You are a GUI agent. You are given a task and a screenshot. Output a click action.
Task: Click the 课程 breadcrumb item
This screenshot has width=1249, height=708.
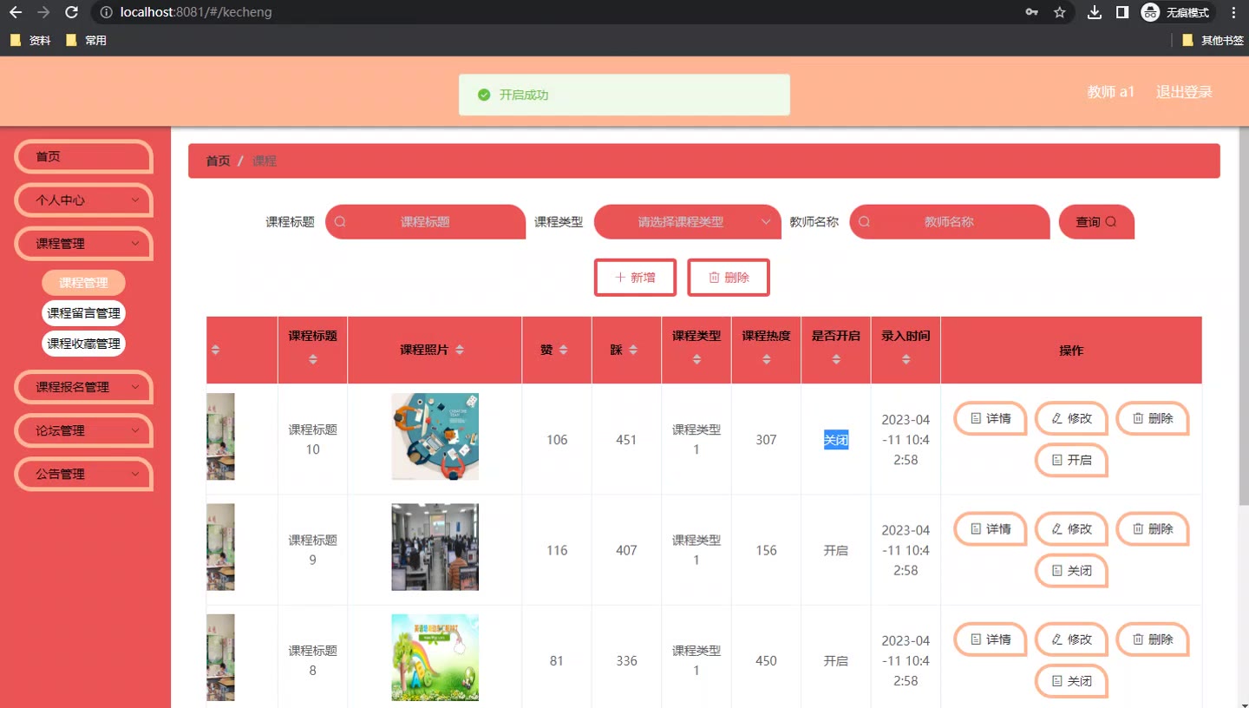265,161
